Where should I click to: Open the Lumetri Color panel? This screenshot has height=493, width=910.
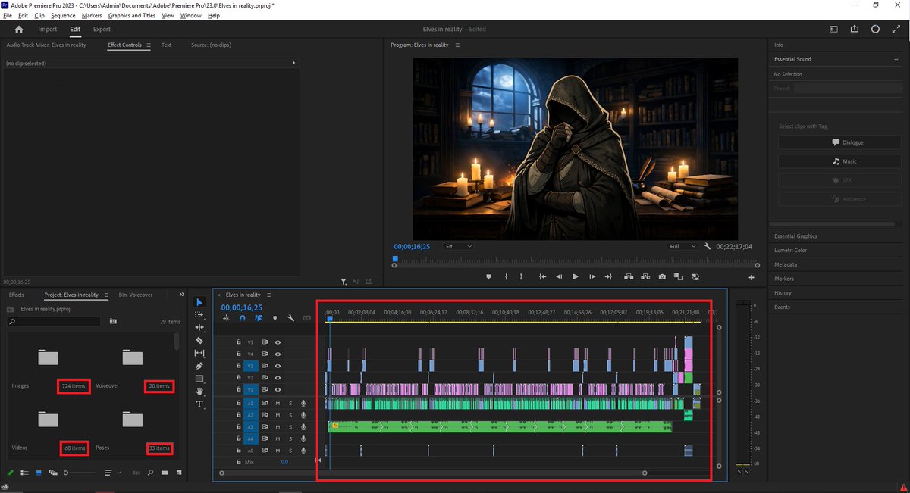(790, 251)
